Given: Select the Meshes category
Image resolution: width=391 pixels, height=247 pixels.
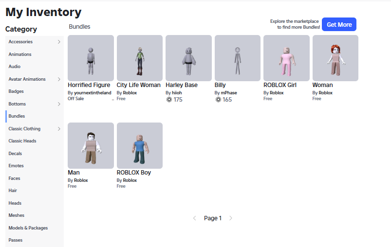Looking at the screenshot, I should tap(35, 215).
